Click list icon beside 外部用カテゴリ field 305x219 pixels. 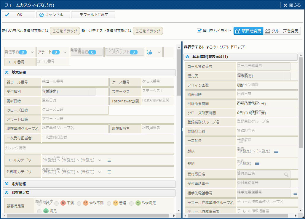(109, 172)
